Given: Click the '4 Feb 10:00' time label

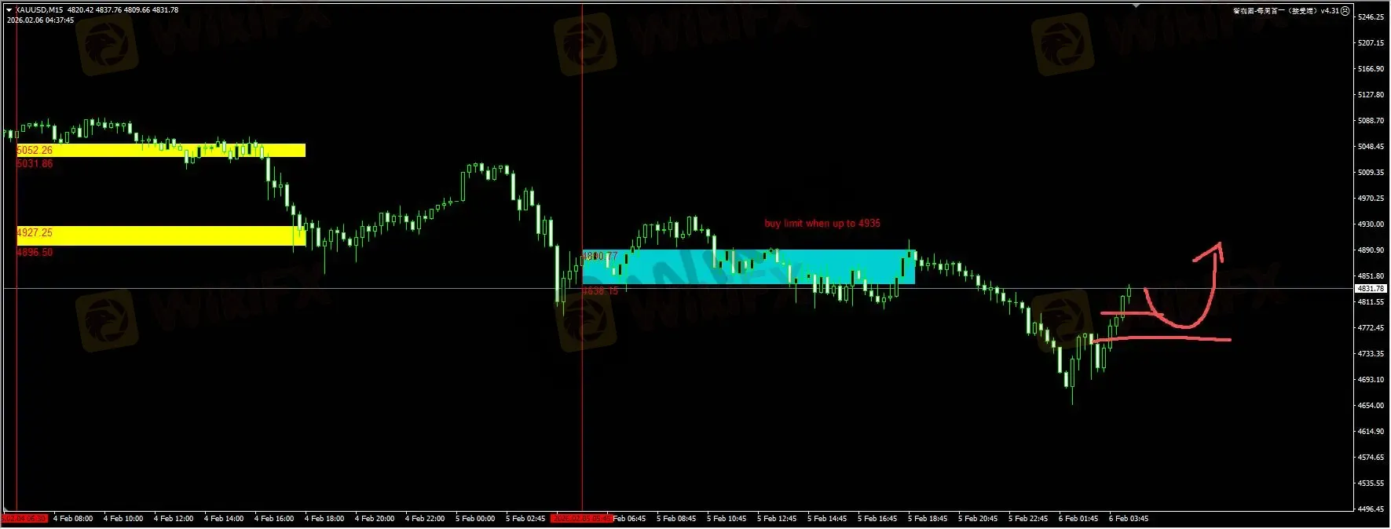Looking at the screenshot, I should coord(123,519).
